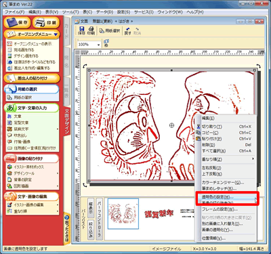Expand the オープニングメニュー dropdown arrow
The image size is (271, 254).
56,35
